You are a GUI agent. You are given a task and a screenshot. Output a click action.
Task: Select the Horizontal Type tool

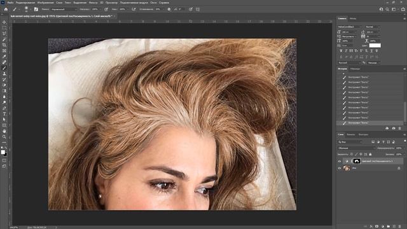4,114
